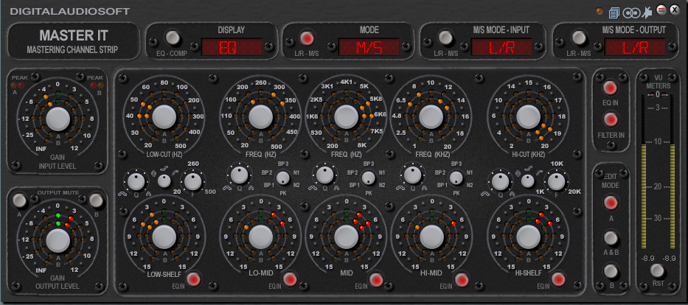Image resolution: width=688 pixels, height=305 pixels.
Task: Click the LO-MID filter type selector knob
Action: click(283, 178)
